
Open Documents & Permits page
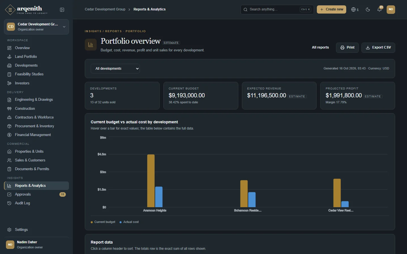tap(36, 169)
